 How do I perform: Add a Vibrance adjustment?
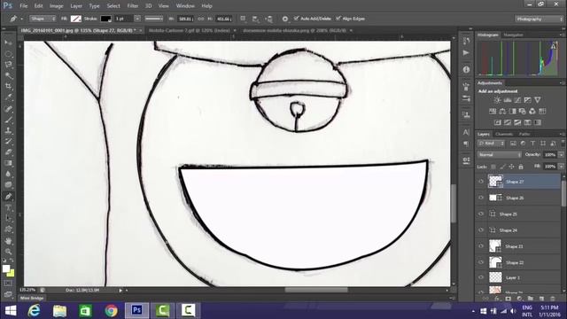[x=538, y=100]
